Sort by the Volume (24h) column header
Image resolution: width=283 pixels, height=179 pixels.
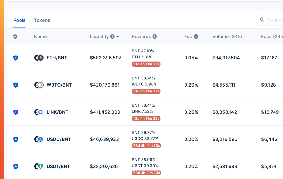(x=227, y=36)
